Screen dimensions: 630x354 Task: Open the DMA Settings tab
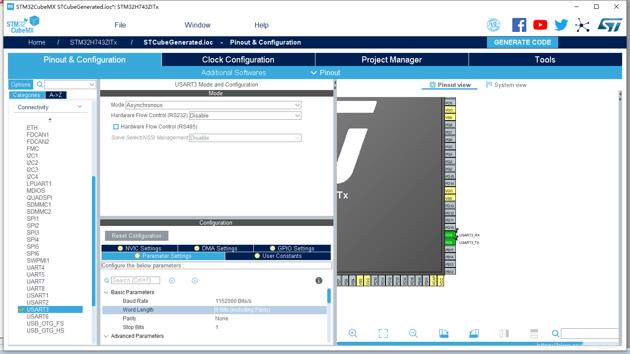216,248
